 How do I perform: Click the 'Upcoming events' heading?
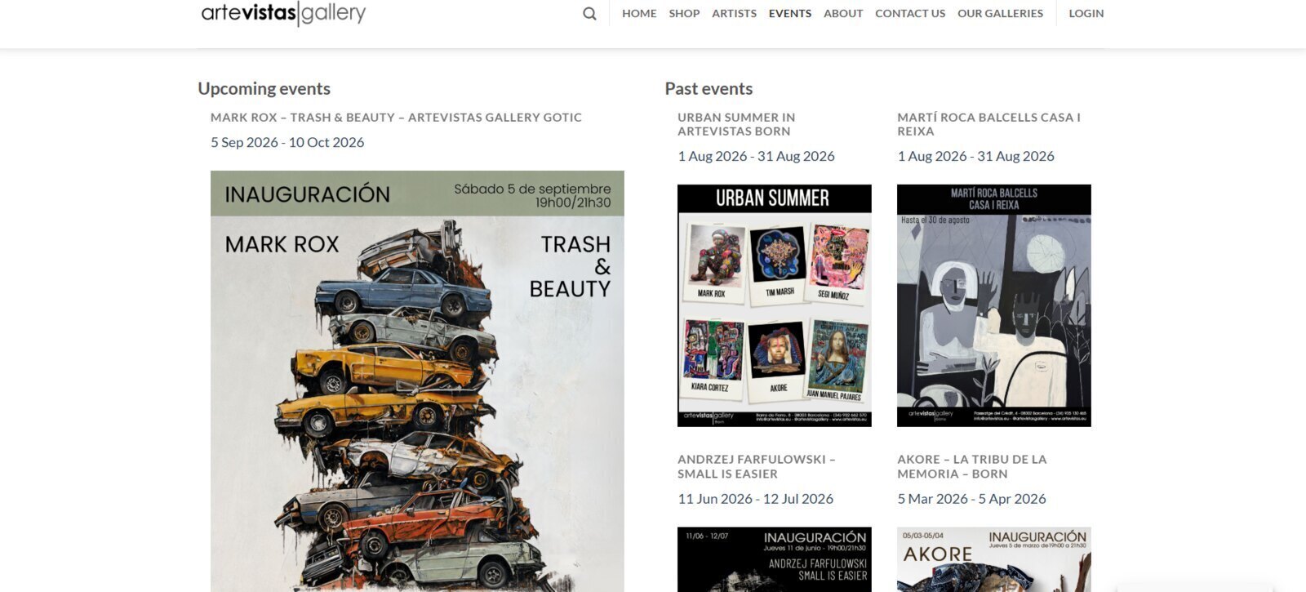click(x=264, y=89)
